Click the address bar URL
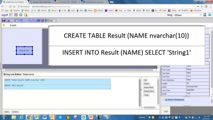 point(51,7)
